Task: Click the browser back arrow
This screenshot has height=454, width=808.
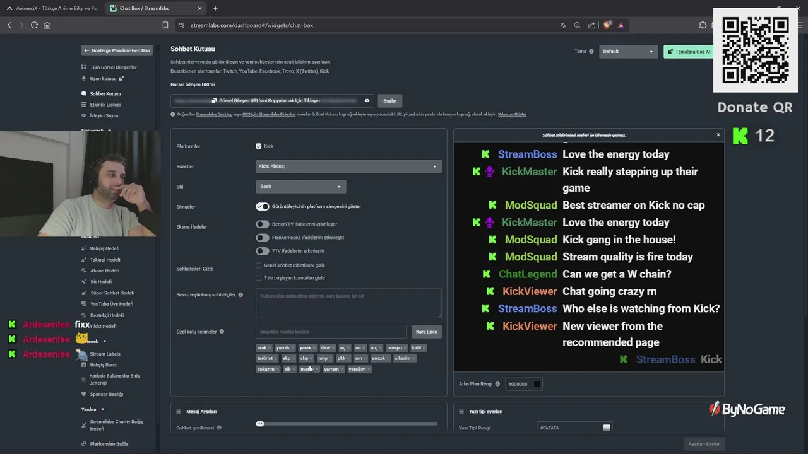Action: [x=9, y=25]
